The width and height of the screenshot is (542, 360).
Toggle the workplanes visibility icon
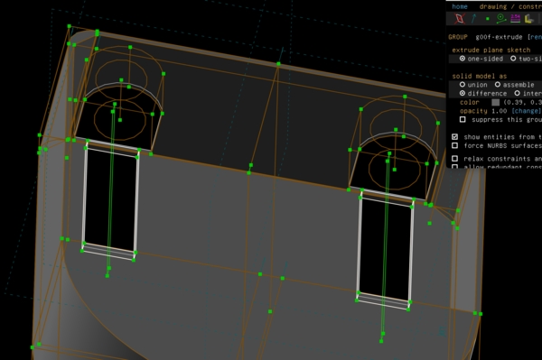tap(460, 19)
